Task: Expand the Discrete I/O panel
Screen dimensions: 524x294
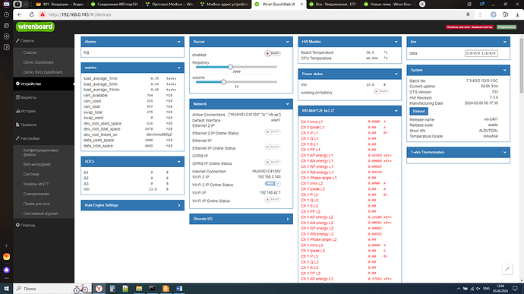Action: click(x=241, y=219)
